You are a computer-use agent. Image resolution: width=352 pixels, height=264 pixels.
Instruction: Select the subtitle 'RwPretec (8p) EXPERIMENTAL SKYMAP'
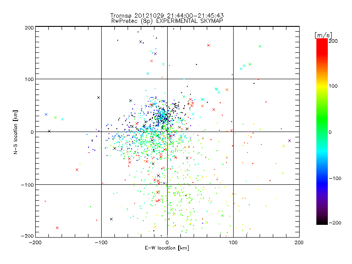pyautogui.click(x=167, y=21)
